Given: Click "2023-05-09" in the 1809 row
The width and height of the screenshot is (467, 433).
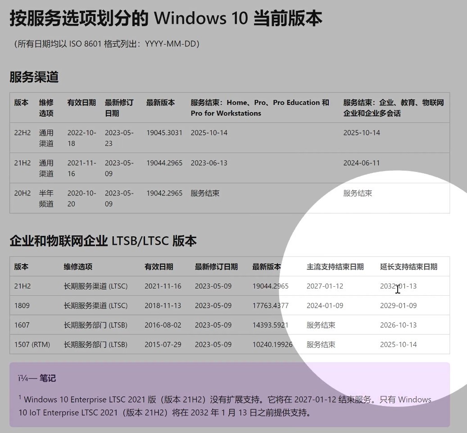Looking at the screenshot, I should point(213,306).
